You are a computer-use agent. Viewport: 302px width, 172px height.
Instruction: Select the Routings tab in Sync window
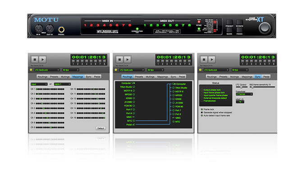(212, 77)
